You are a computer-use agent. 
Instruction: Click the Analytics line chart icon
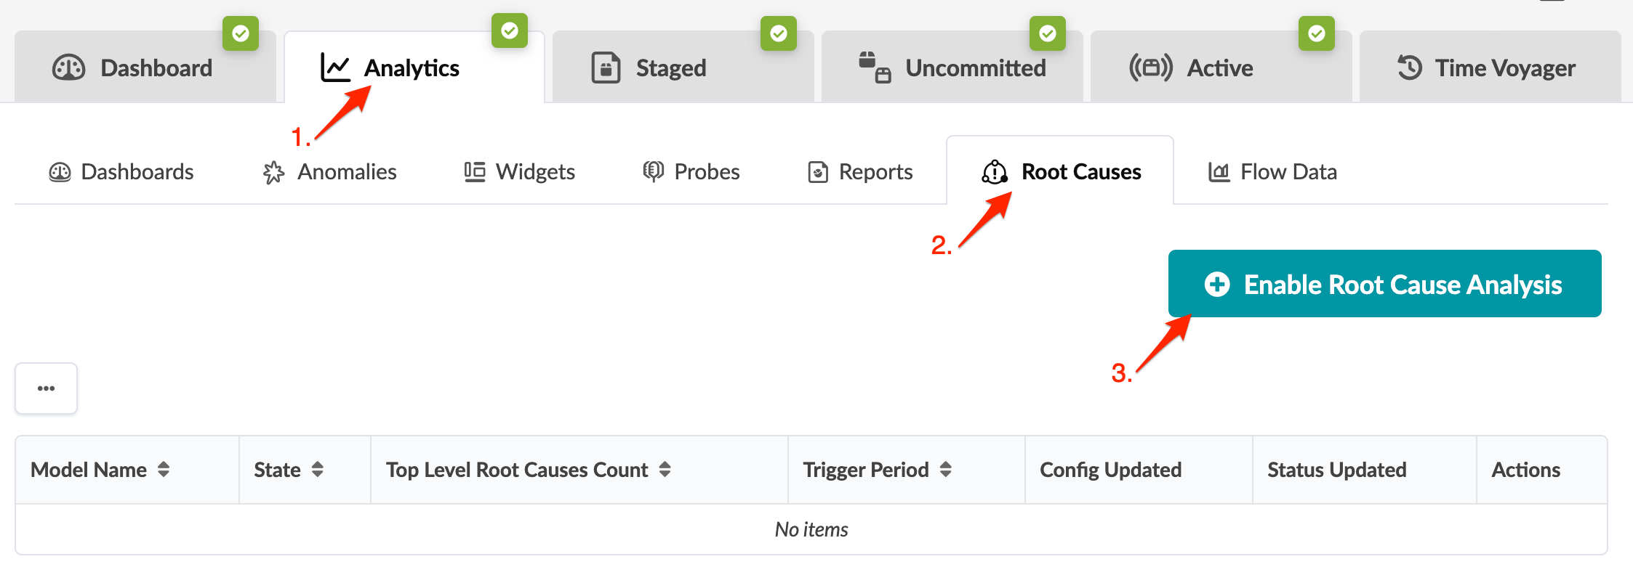point(335,68)
